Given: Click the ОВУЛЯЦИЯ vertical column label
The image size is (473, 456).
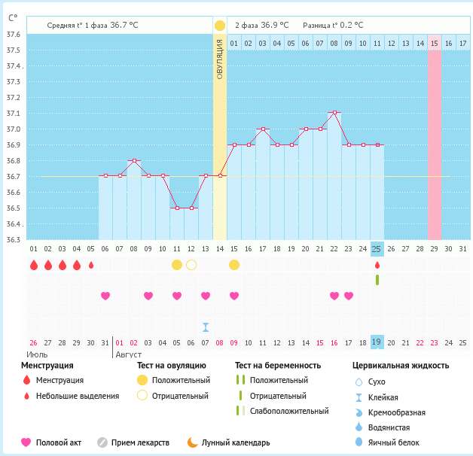Looking at the screenshot, I should tap(220, 62).
